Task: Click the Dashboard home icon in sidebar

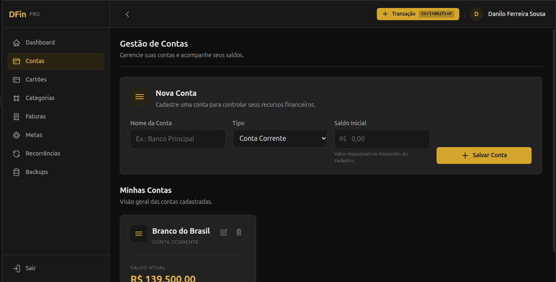Action: coord(16,42)
